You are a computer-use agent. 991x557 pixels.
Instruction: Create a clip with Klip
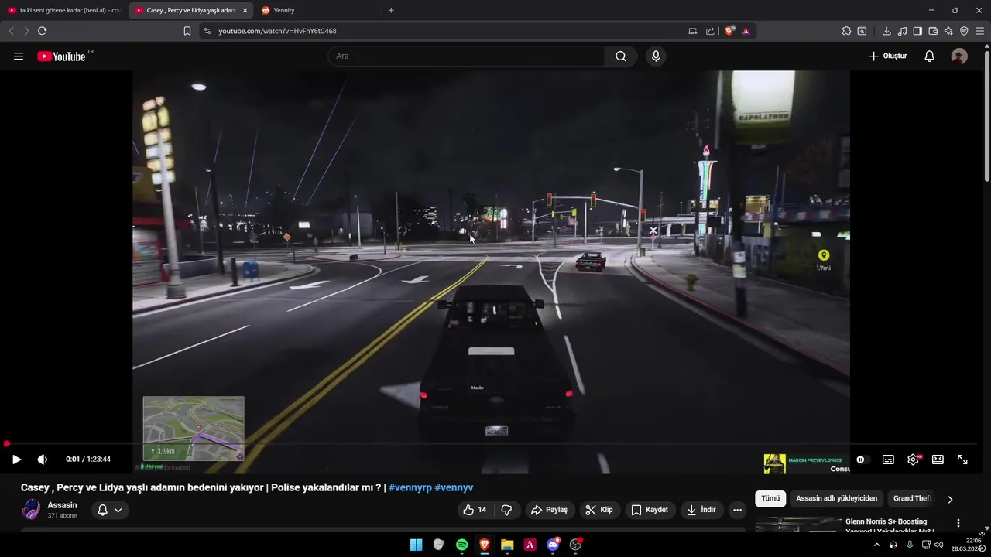tap(599, 510)
